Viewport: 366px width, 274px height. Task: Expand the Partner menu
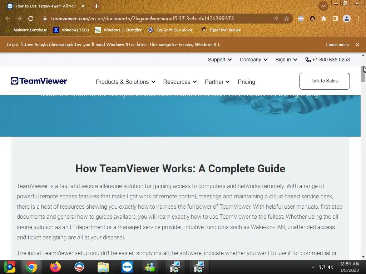click(217, 82)
